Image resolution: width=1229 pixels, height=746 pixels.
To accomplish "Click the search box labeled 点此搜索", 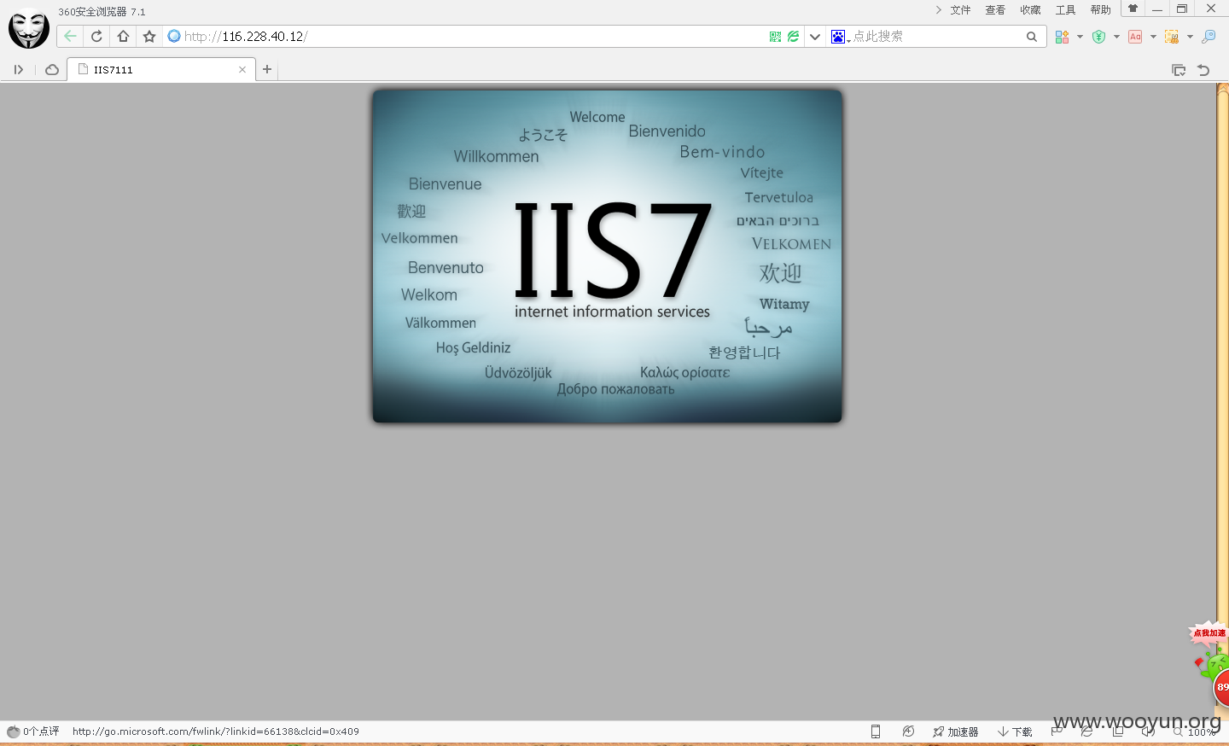I will click(937, 37).
